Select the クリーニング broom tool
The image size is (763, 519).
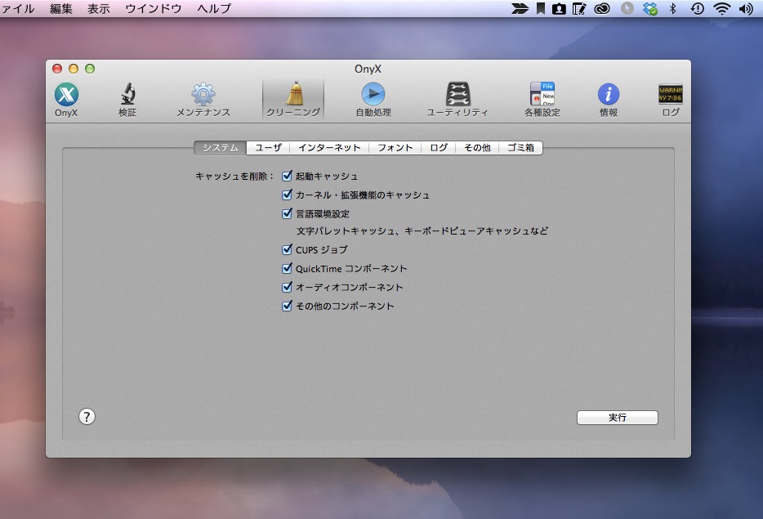[x=293, y=100]
